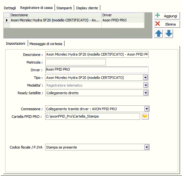This screenshot has height=176, width=182.
Task: Click the Collegamento tramite driver combo text
Action: [x=82, y=109]
